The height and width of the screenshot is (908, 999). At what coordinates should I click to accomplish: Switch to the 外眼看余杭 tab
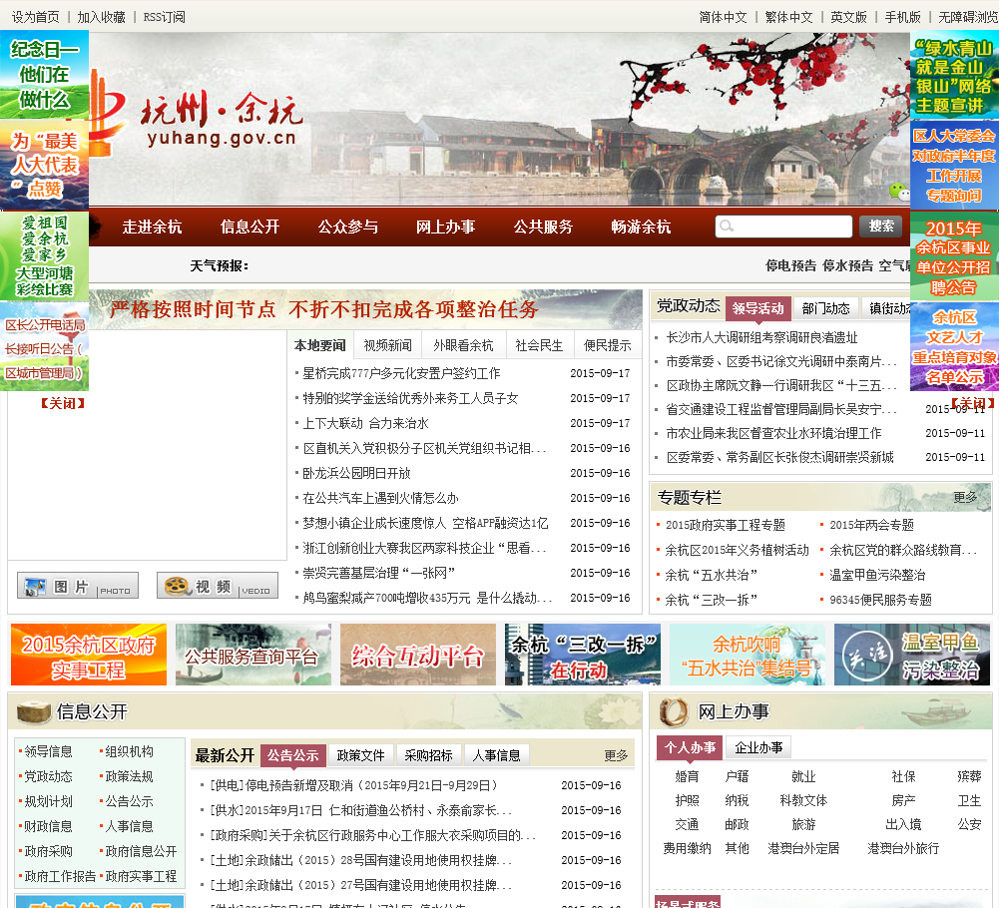(463, 345)
